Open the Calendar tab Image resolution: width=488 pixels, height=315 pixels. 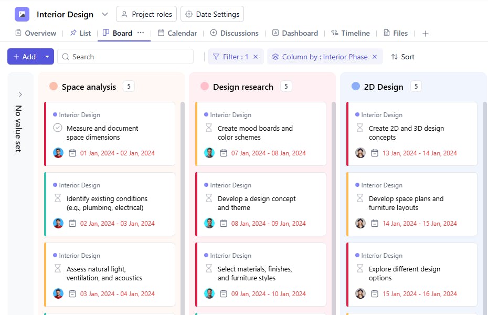point(177,33)
